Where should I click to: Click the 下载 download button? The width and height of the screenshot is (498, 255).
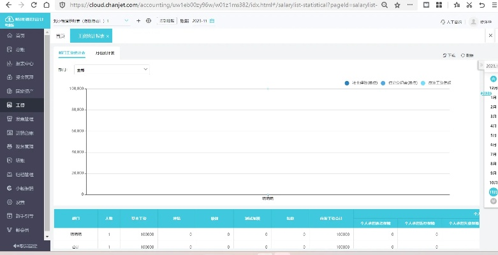(x=449, y=55)
